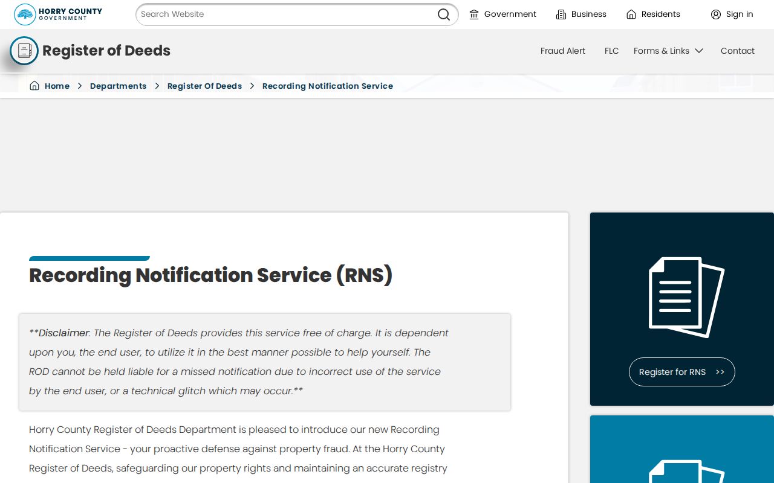Click the Register for RNS button
The height and width of the screenshot is (483, 774).
(x=682, y=372)
